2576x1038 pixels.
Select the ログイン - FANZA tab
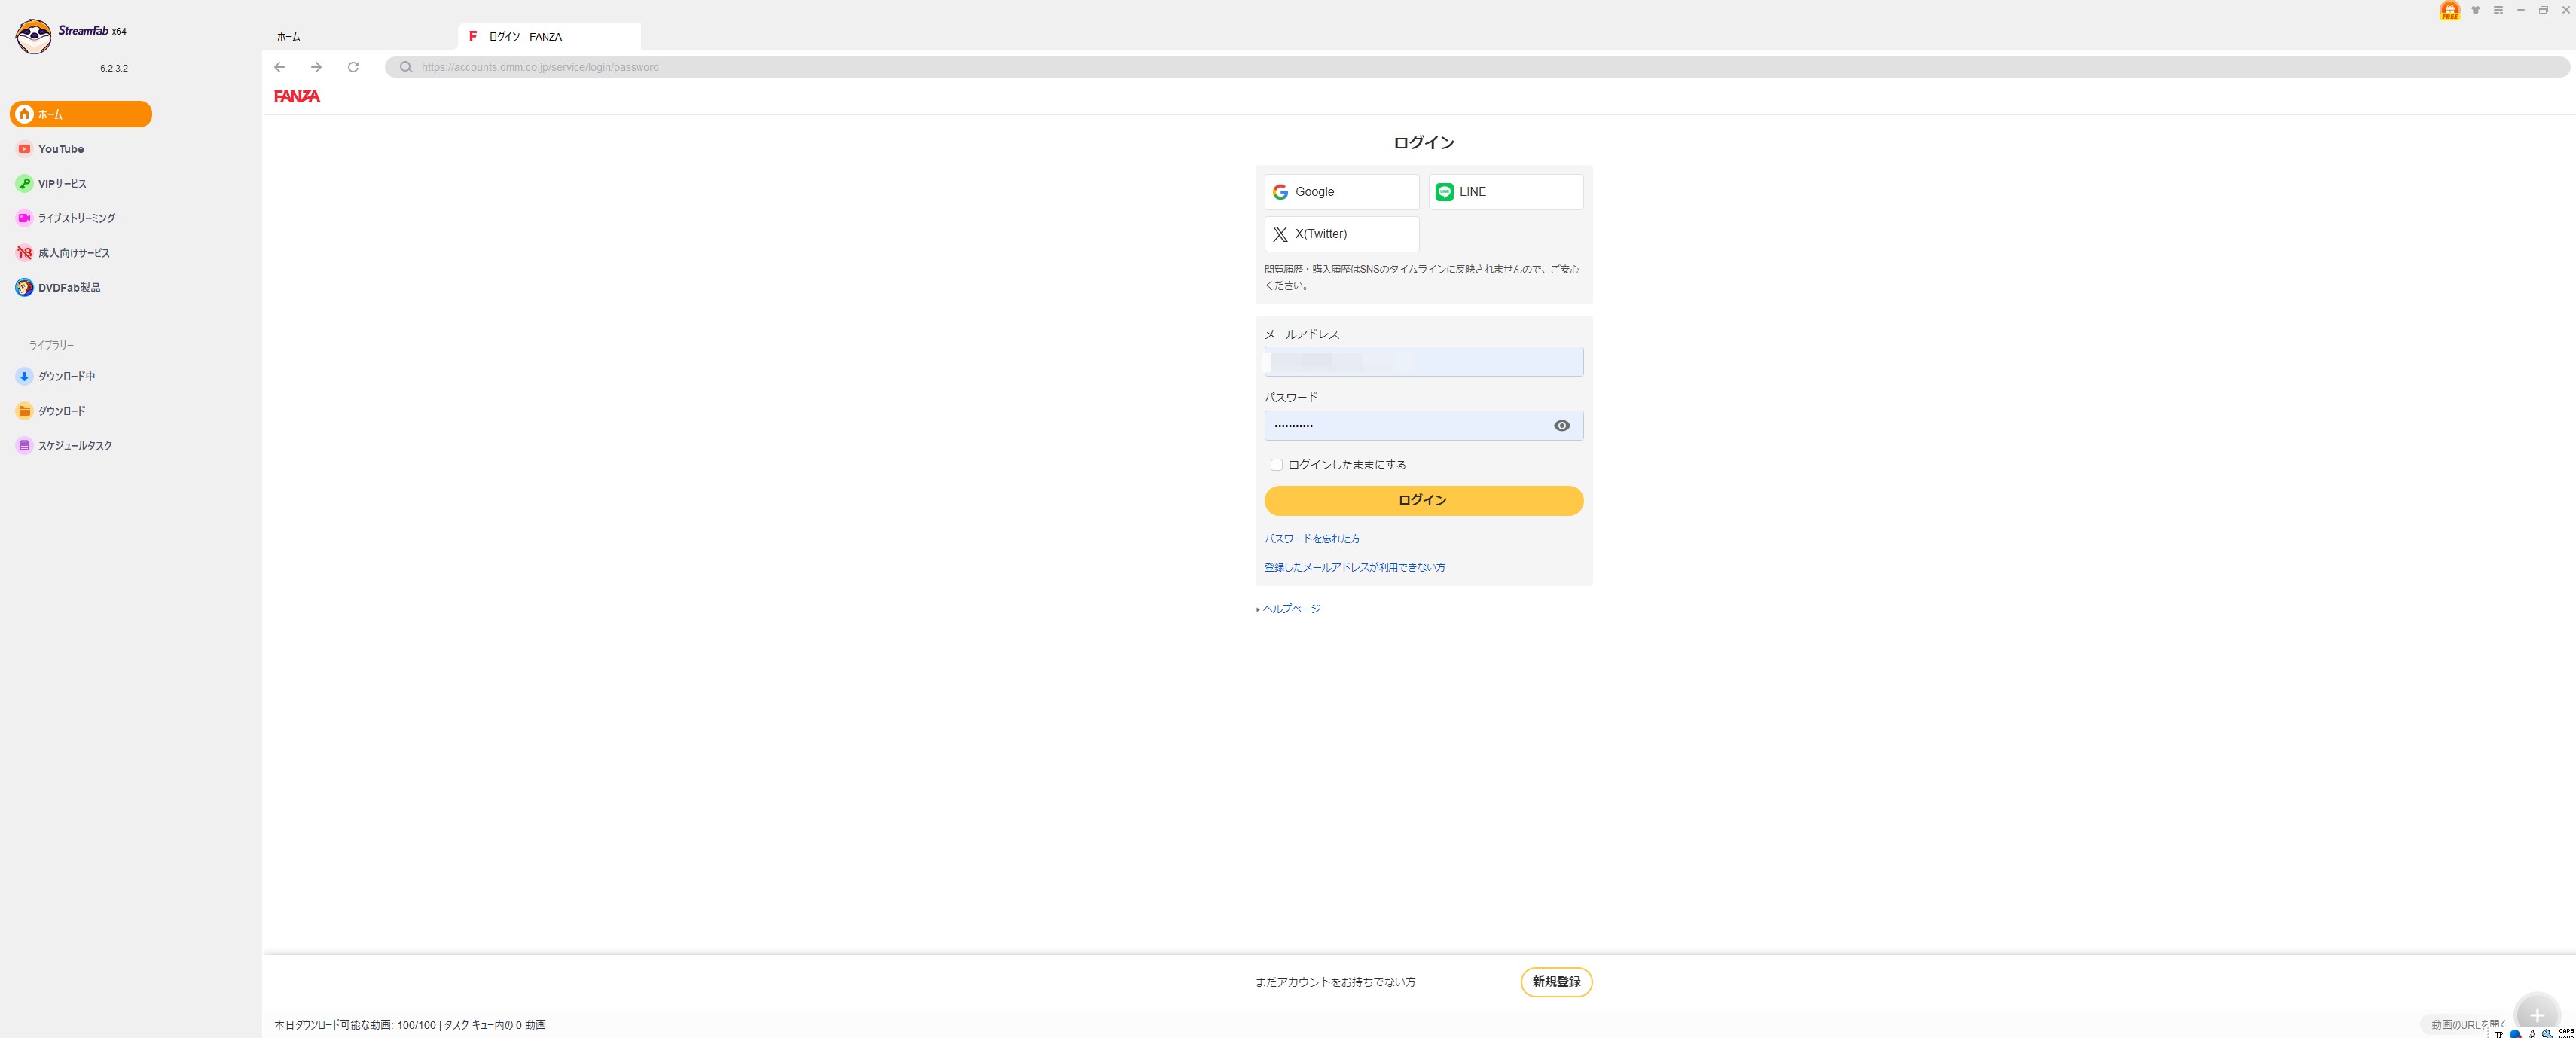coord(526,37)
